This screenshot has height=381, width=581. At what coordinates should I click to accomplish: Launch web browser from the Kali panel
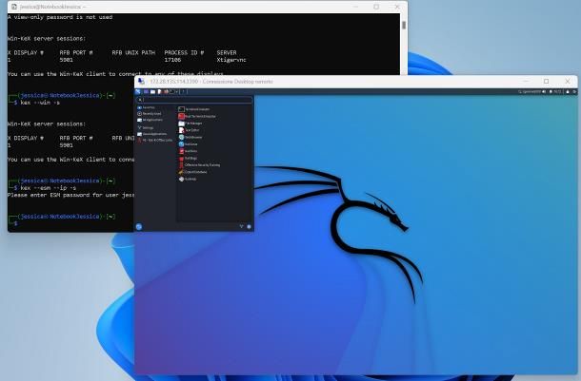coord(166,91)
